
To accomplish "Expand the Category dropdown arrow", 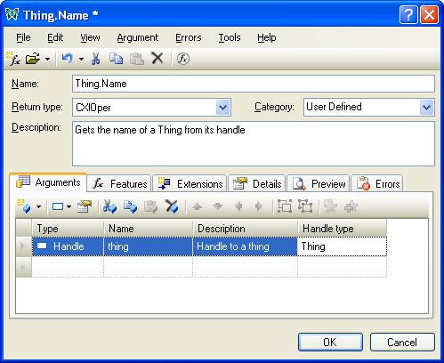I will click(x=426, y=108).
